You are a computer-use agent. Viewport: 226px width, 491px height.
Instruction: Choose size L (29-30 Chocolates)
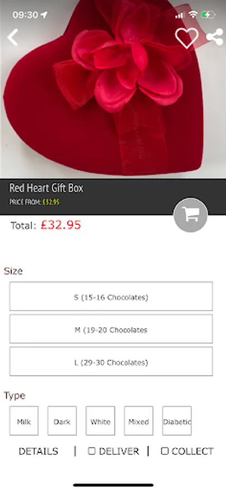pyautogui.click(x=111, y=361)
